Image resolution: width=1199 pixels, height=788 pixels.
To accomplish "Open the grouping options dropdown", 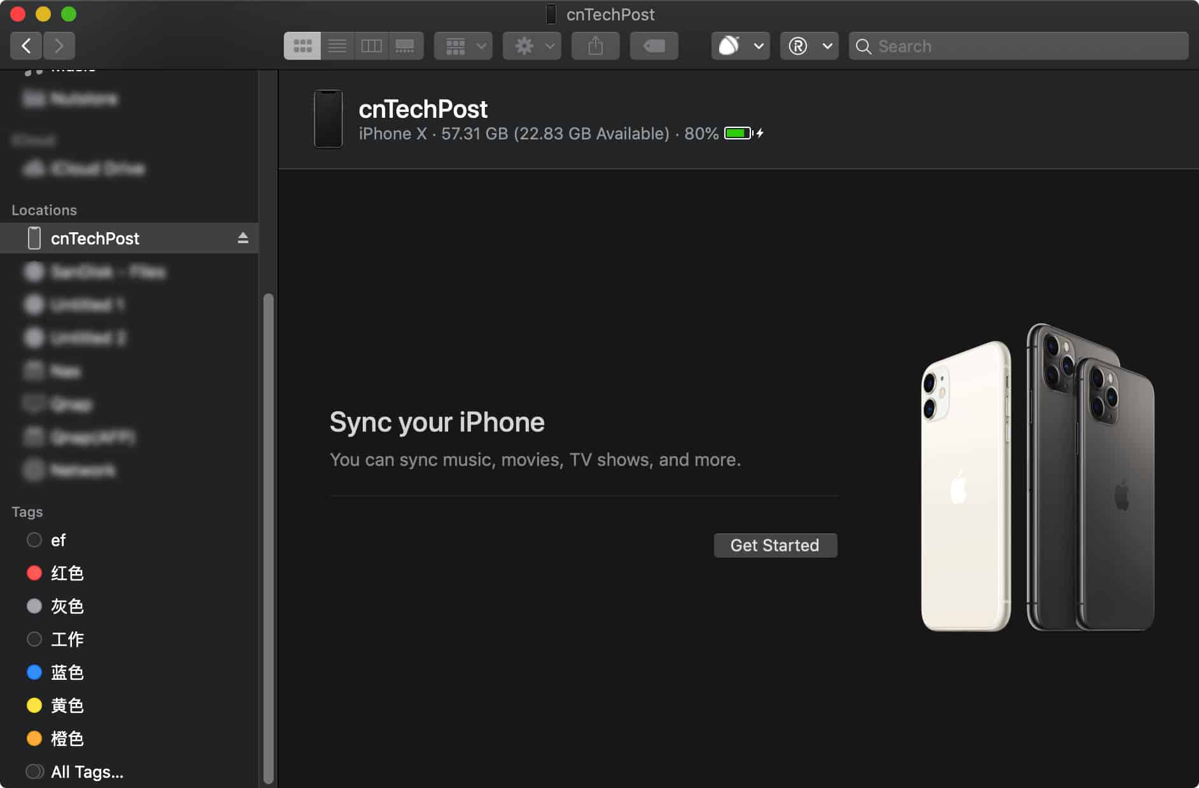I will click(463, 45).
